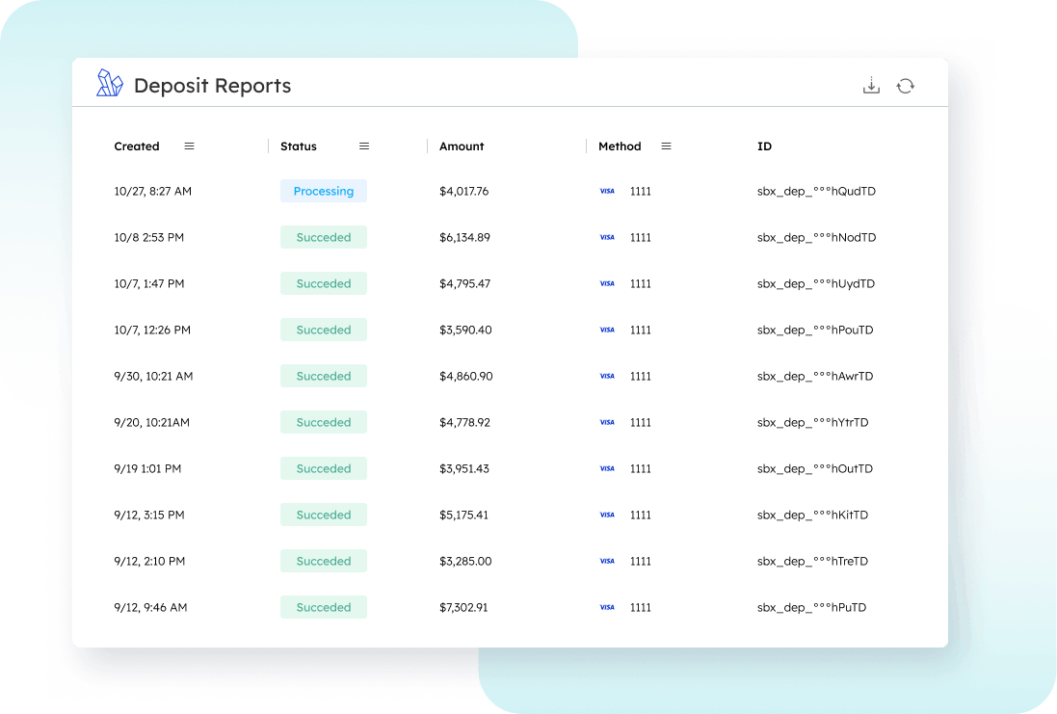Click the refresh icon in header
The width and height of the screenshot is (1057, 714).
[905, 86]
